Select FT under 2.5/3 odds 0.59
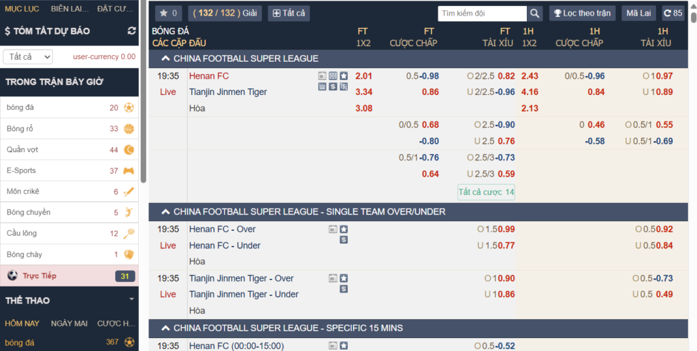 point(506,174)
